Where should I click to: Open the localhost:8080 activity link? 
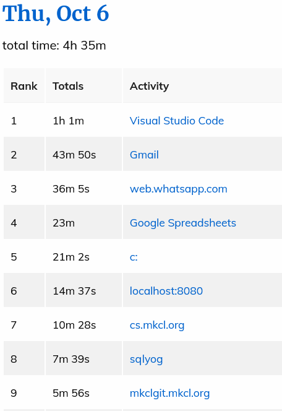point(166,291)
